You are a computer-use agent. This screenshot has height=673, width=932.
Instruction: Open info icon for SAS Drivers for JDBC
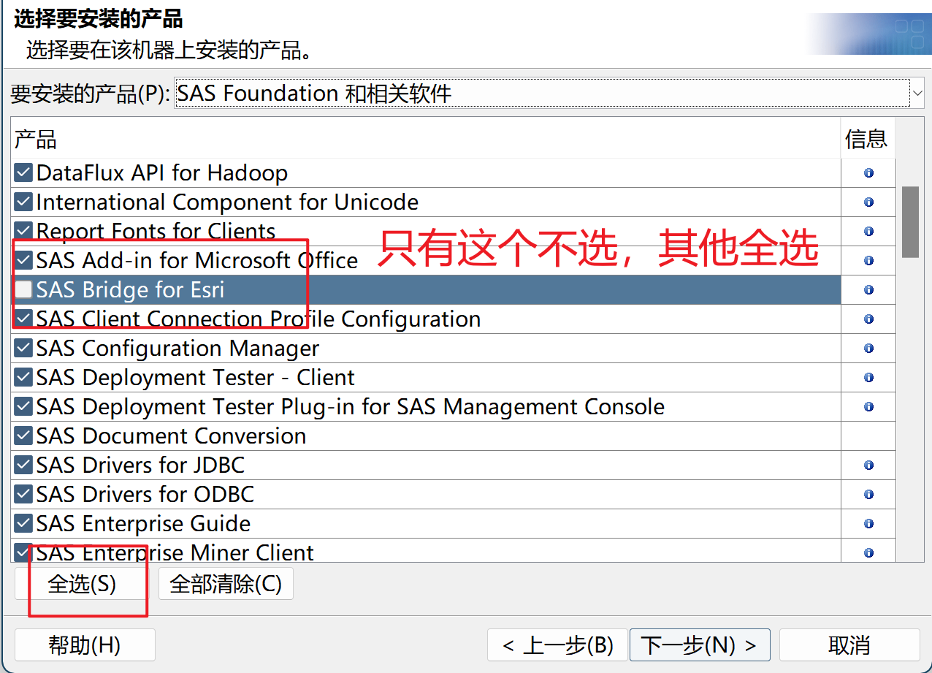click(x=868, y=465)
